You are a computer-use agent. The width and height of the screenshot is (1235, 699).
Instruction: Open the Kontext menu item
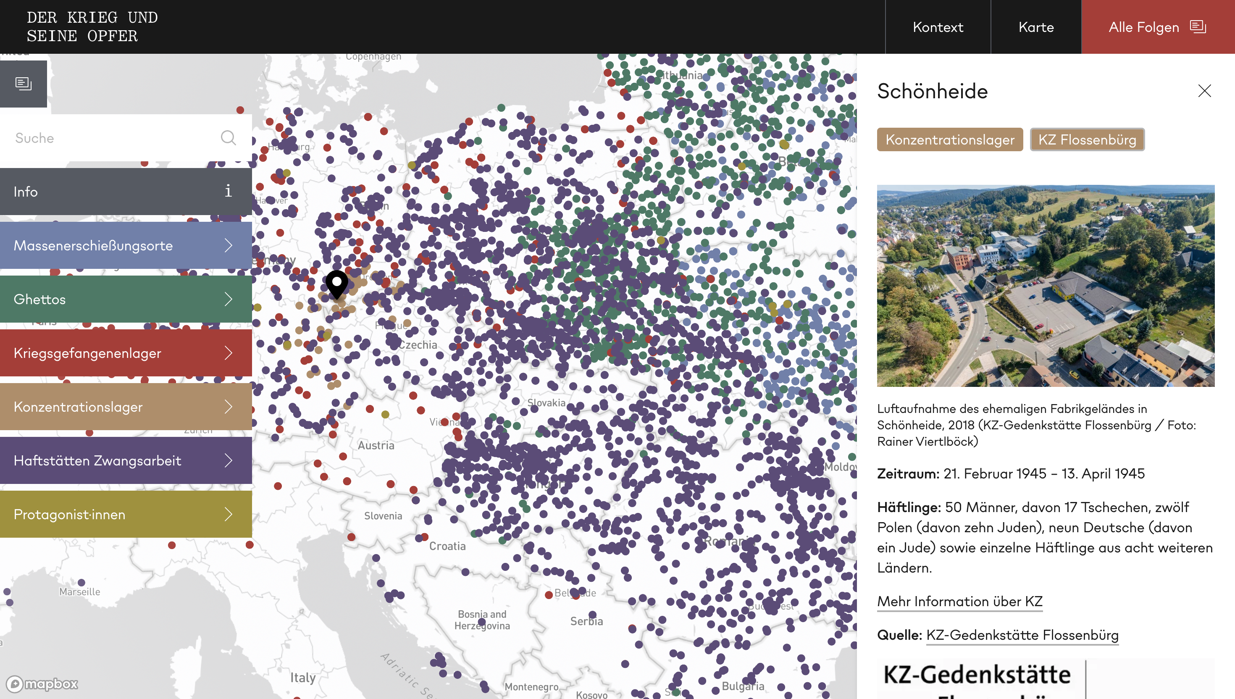[938, 27]
